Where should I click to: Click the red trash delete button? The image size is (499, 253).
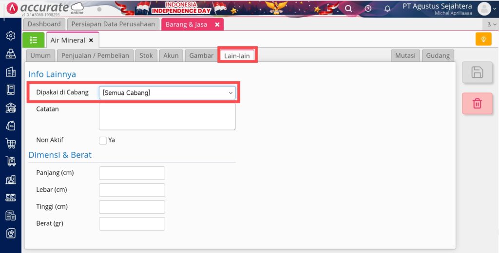[x=477, y=104]
